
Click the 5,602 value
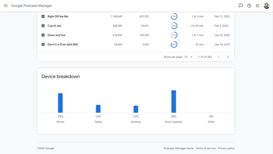point(145,45)
